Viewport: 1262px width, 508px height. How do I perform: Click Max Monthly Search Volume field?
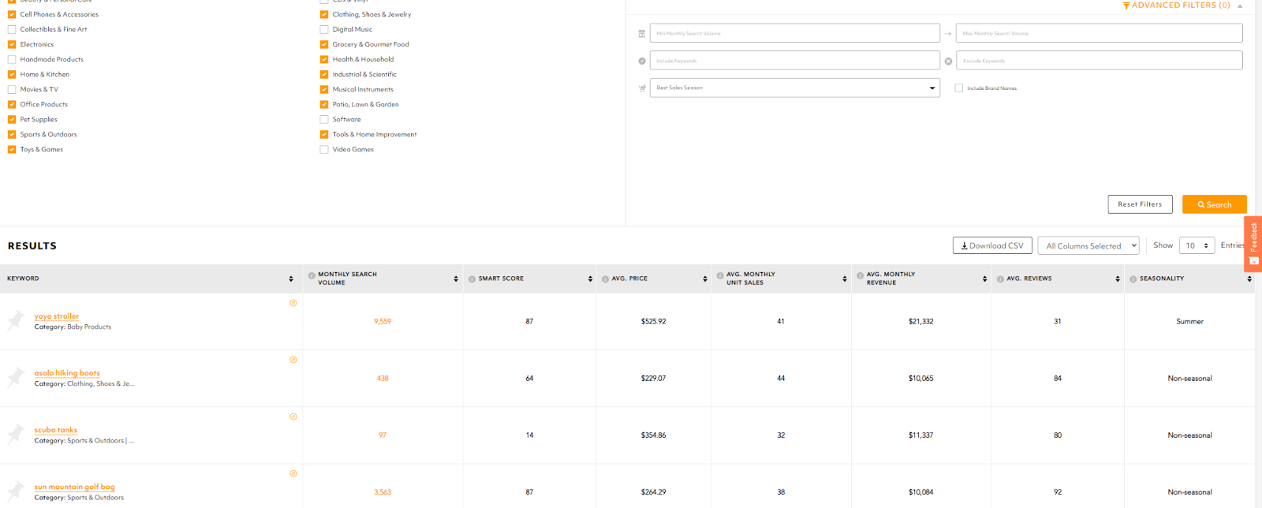(1100, 33)
